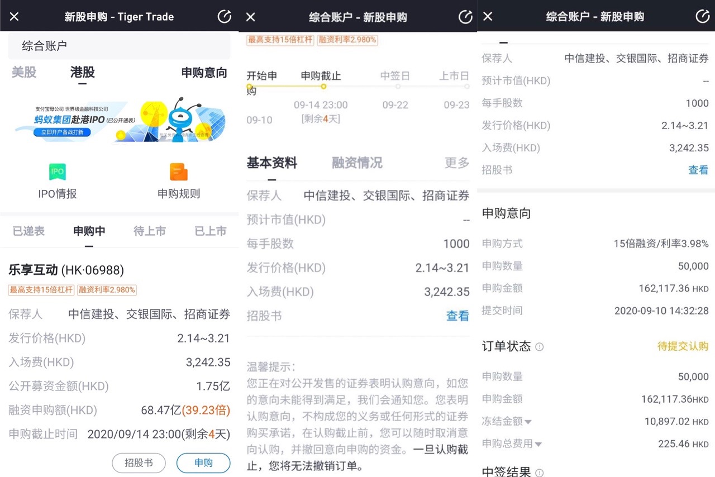Switch to the 港股 tab

point(82,72)
